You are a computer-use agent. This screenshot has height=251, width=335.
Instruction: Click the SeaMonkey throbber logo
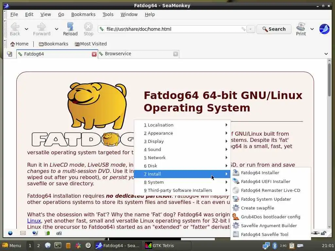click(324, 29)
